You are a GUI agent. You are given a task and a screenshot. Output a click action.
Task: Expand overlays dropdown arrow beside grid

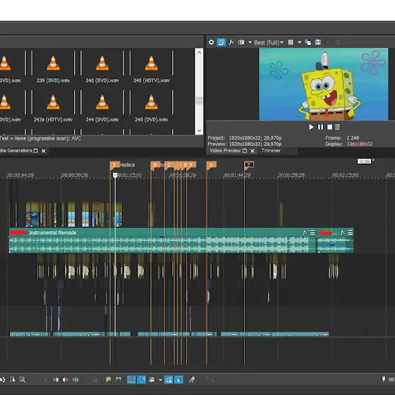coord(299,42)
